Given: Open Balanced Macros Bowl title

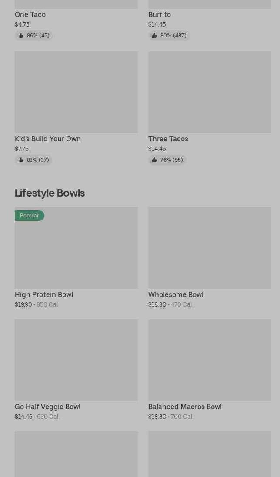Looking at the screenshot, I should click(x=185, y=407).
